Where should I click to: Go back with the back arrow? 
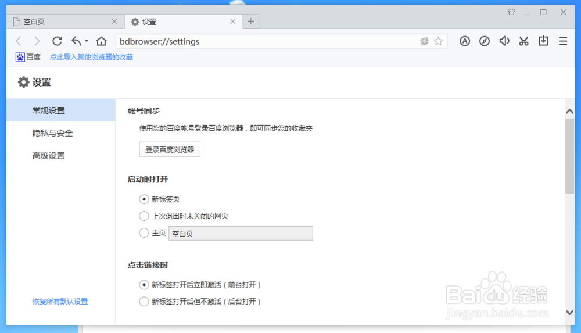point(19,41)
